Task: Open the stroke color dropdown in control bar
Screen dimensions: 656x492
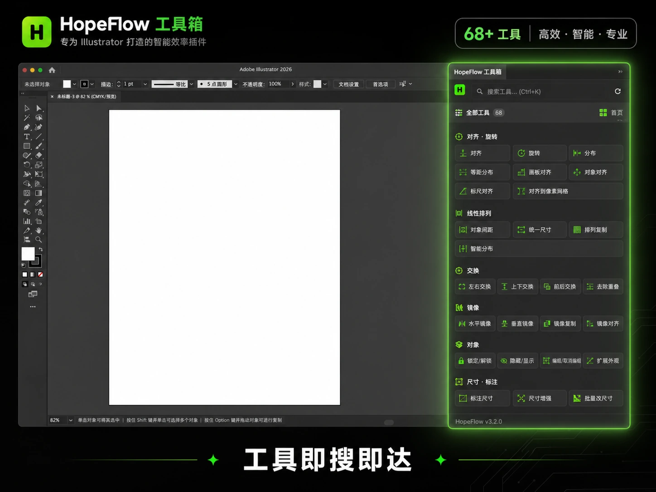Action: pyautogui.click(x=92, y=84)
